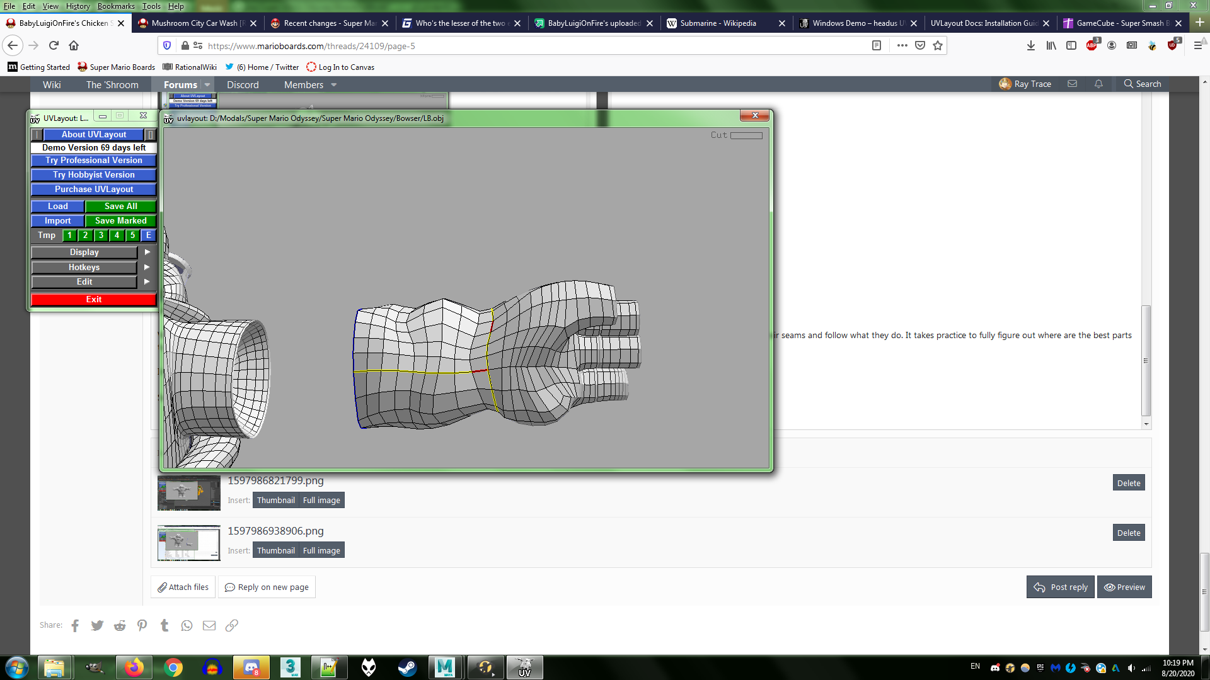Open Discord from the taskbar
This screenshot has width=1210, height=680.
(x=251, y=667)
